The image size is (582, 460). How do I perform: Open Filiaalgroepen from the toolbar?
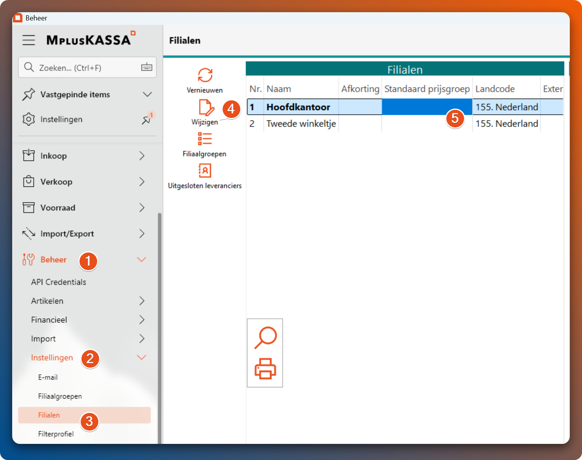click(x=204, y=139)
